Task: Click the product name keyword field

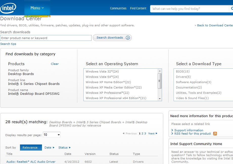Action: (x=46, y=38)
